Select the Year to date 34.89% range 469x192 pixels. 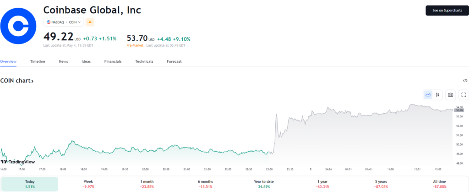coord(264,184)
